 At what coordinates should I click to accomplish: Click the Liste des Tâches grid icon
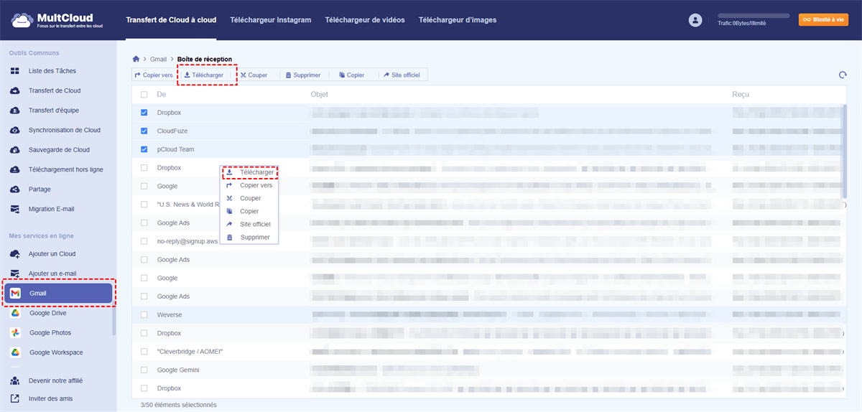tap(14, 71)
